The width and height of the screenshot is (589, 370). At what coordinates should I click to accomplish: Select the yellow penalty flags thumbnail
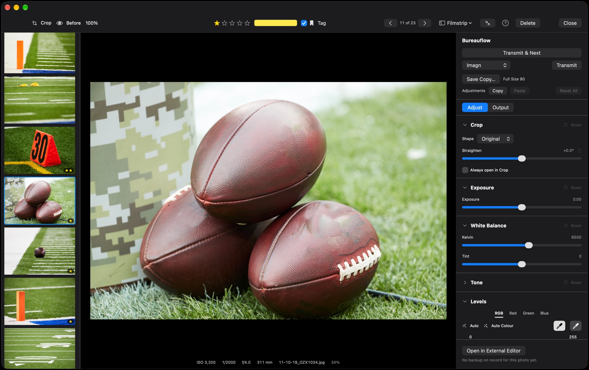(x=40, y=100)
